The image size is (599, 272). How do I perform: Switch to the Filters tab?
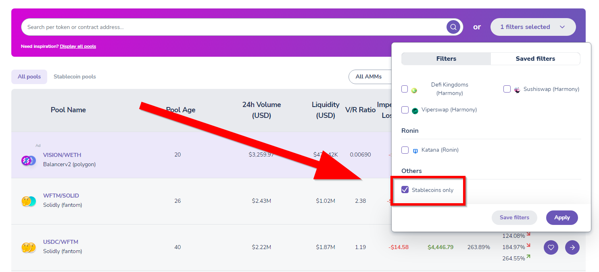(x=446, y=58)
